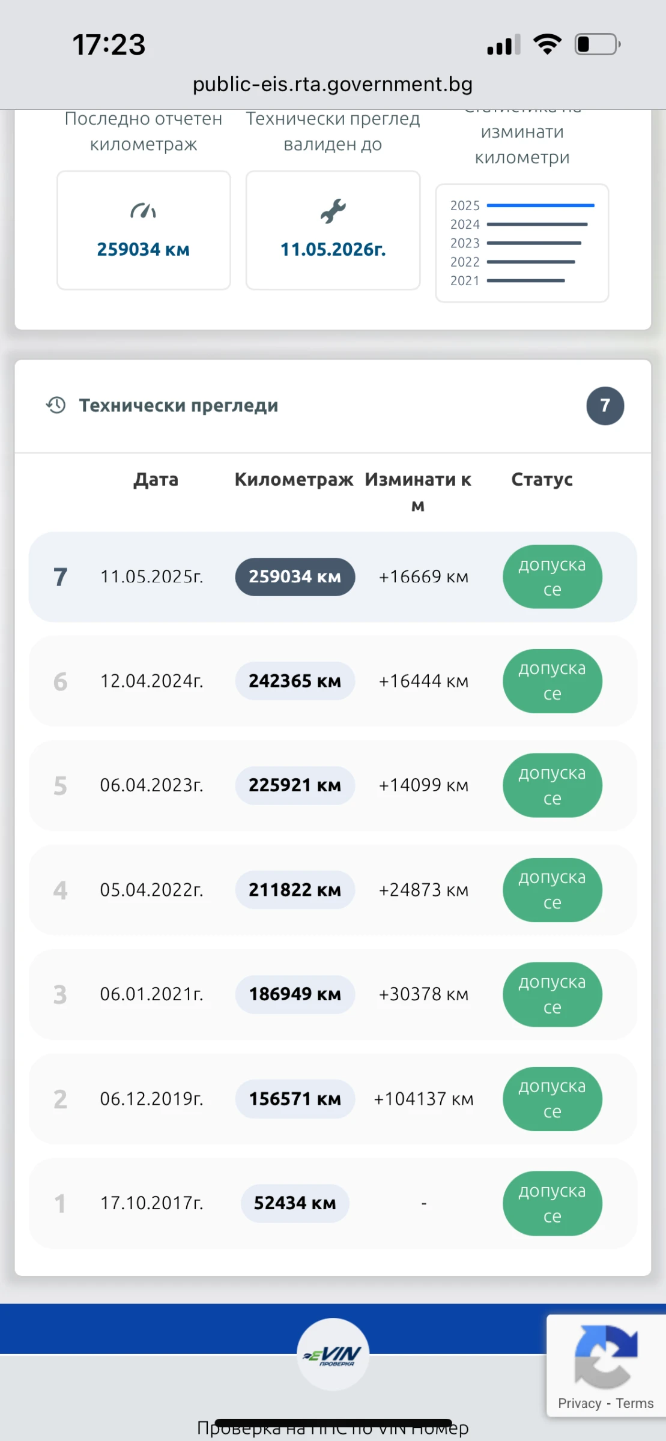Tap the VIN Проверка logo
The height and width of the screenshot is (1441, 666).
tap(333, 1354)
